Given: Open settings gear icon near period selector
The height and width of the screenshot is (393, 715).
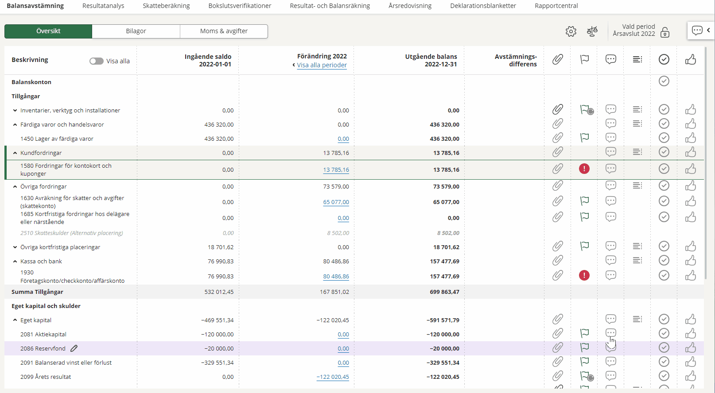Looking at the screenshot, I should tap(571, 31).
